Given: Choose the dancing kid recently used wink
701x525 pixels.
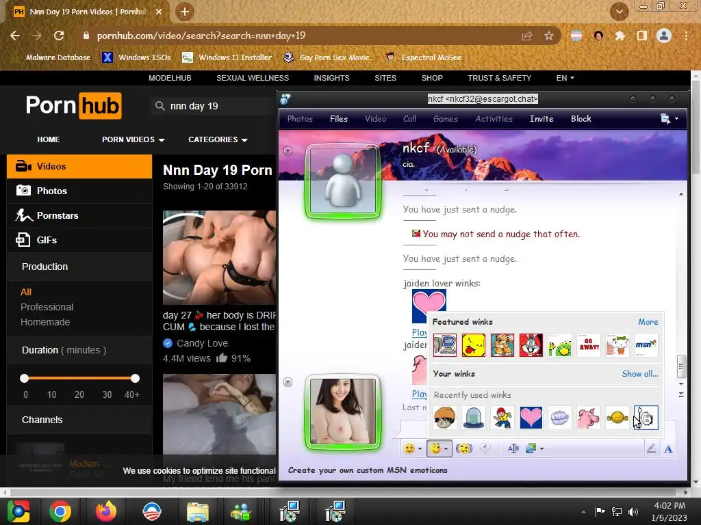Looking at the screenshot, I should [502, 418].
